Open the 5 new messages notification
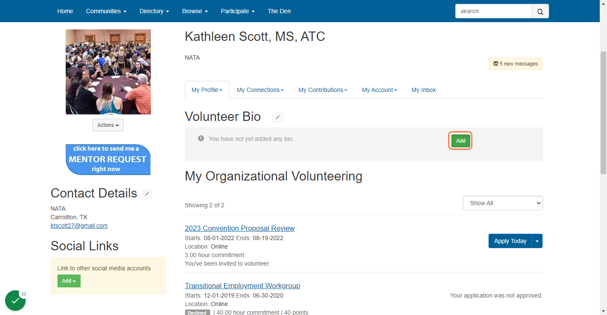This screenshot has height=315, width=607. [515, 64]
